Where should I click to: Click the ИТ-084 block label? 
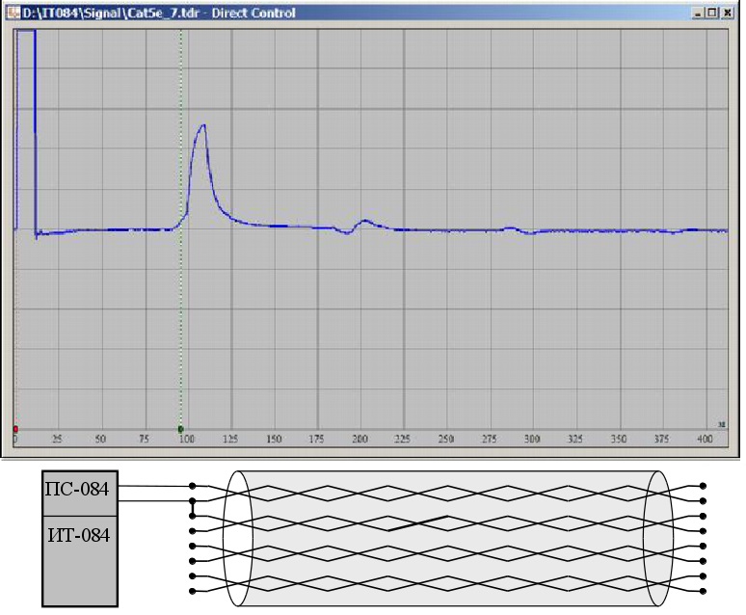79,535
